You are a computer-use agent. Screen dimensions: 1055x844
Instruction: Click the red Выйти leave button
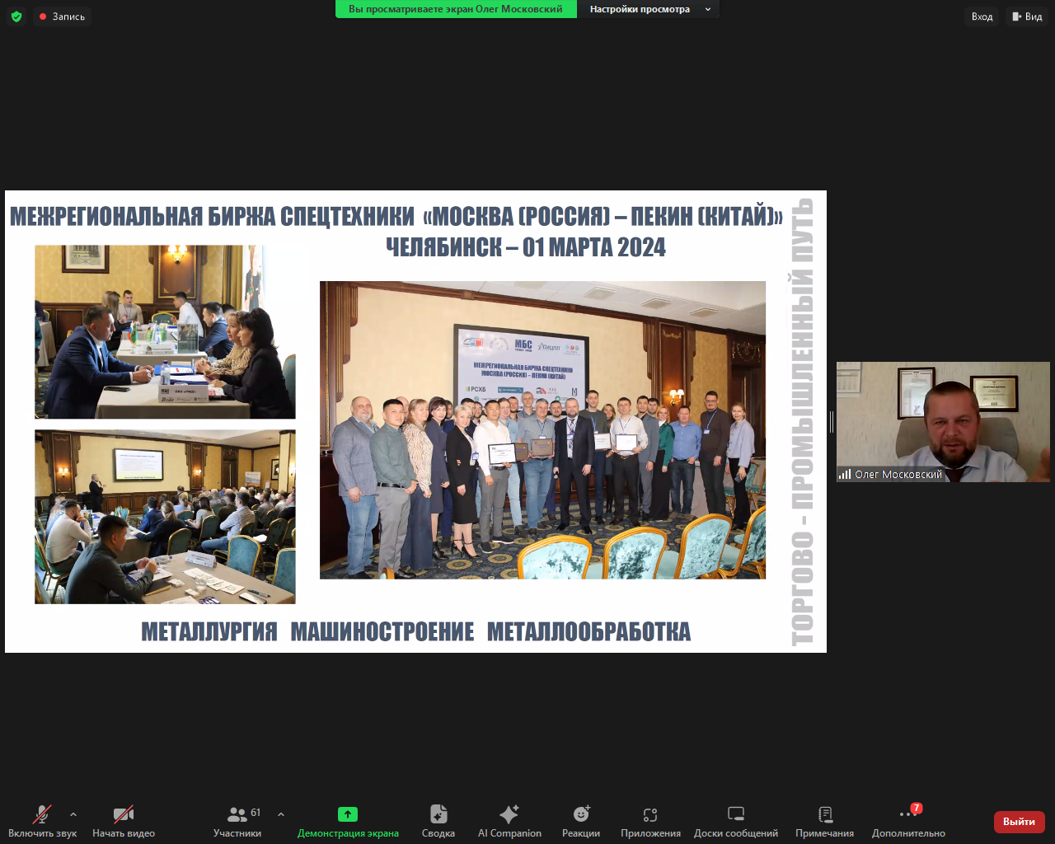tap(1019, 822)
